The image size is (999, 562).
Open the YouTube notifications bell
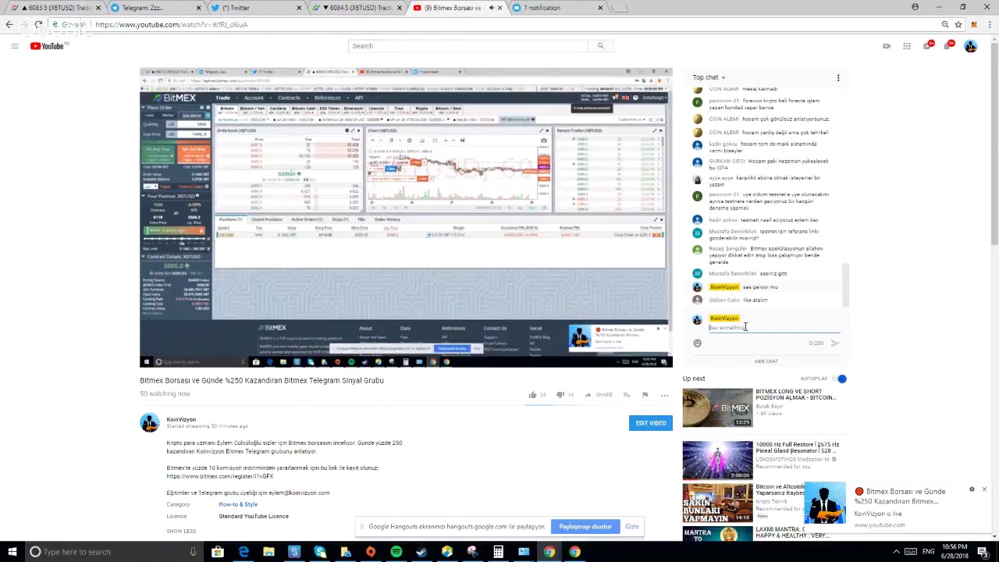click(947, 46)
